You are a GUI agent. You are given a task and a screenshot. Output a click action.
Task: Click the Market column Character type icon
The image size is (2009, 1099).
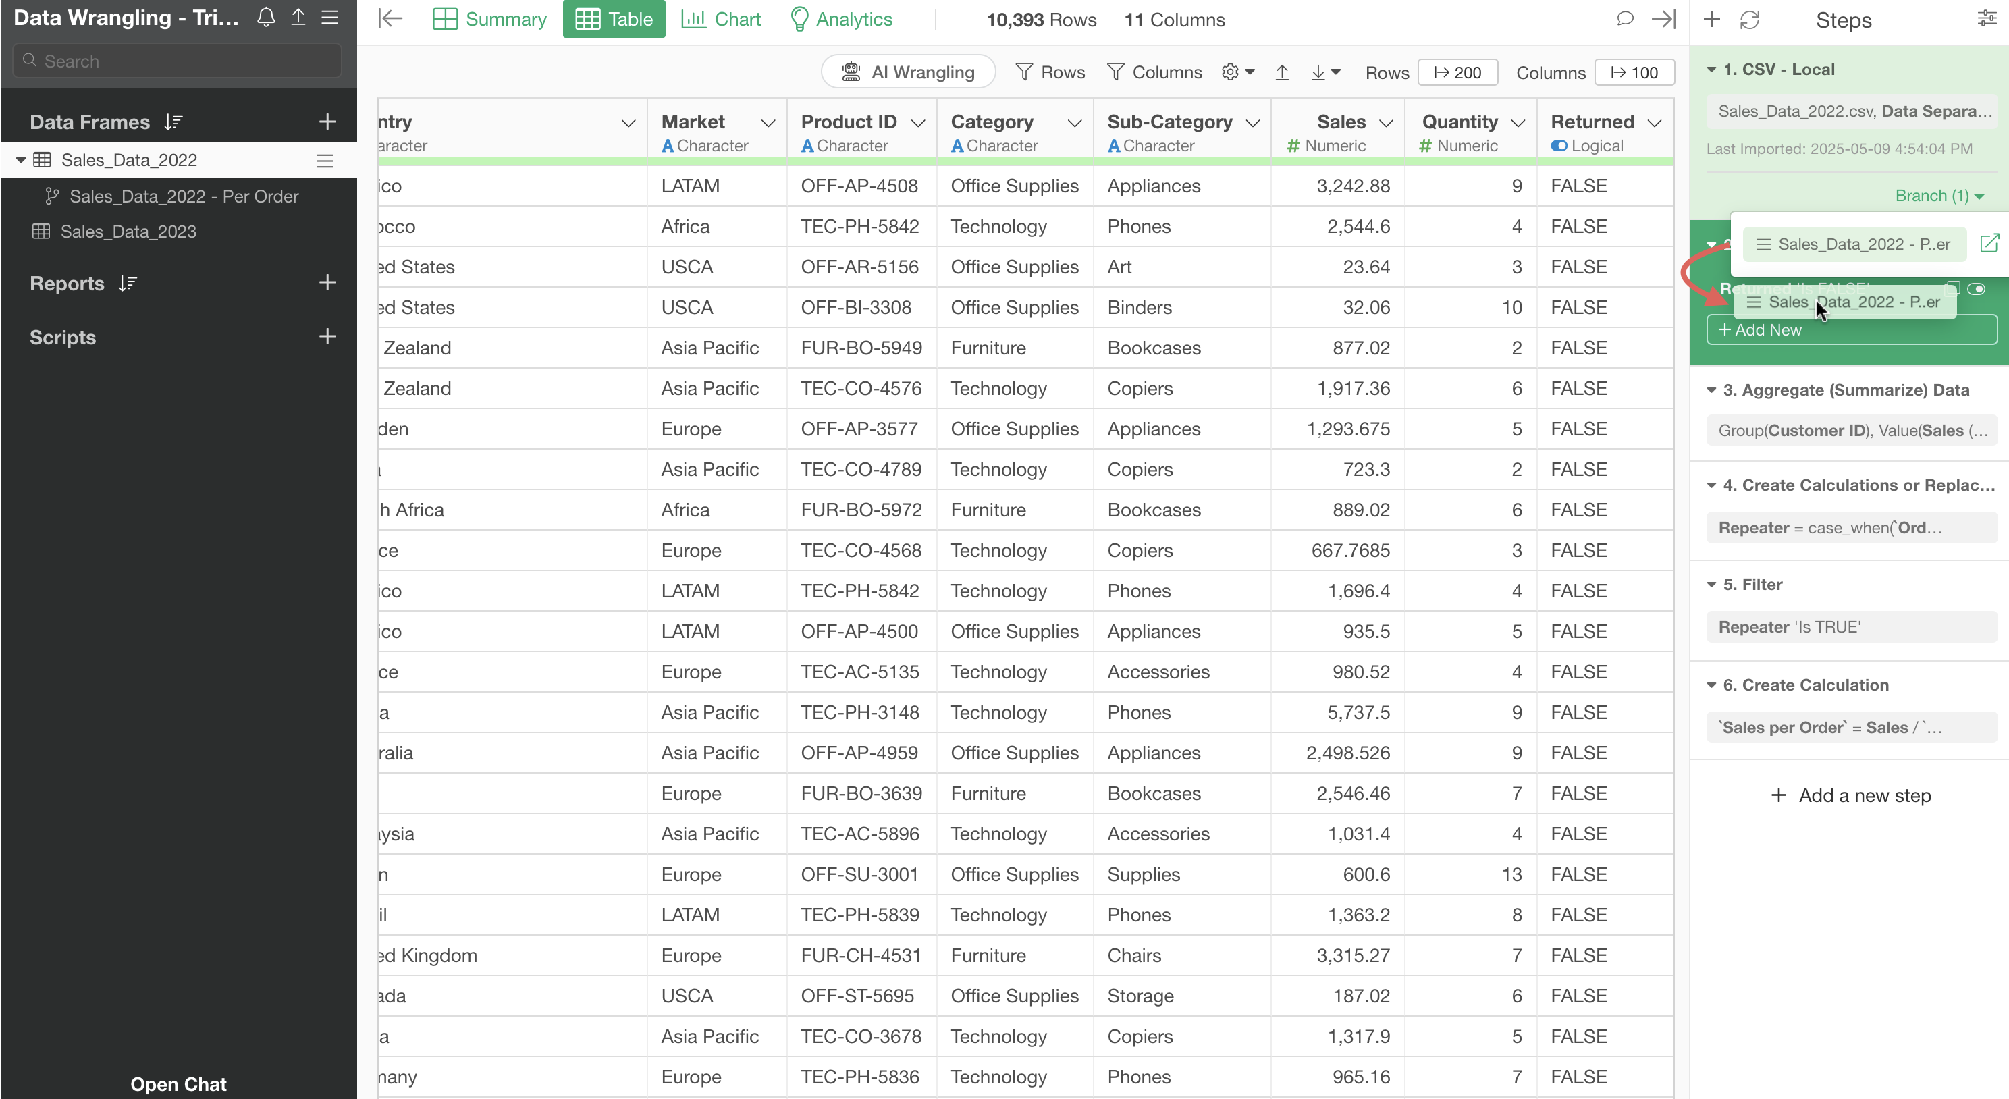(x=668, y=146)
